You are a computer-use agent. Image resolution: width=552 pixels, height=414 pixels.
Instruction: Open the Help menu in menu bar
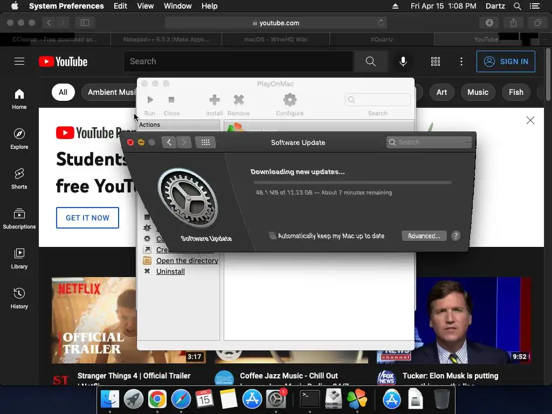(210, 6)
